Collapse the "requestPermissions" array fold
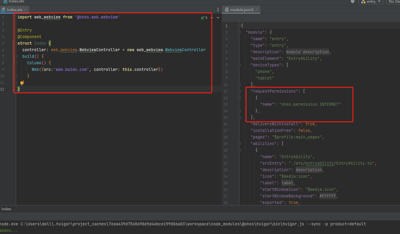The height and width of the screenshot is (234, 400). pyautogui.click(x=239, y=91)
